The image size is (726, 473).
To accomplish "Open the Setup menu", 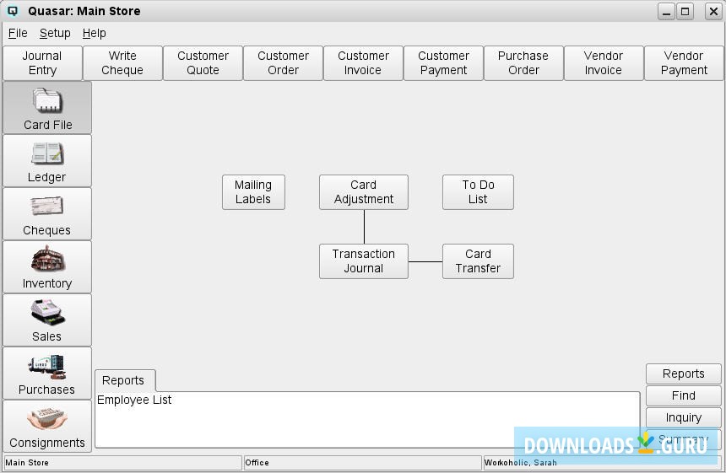I will point(55,33).
